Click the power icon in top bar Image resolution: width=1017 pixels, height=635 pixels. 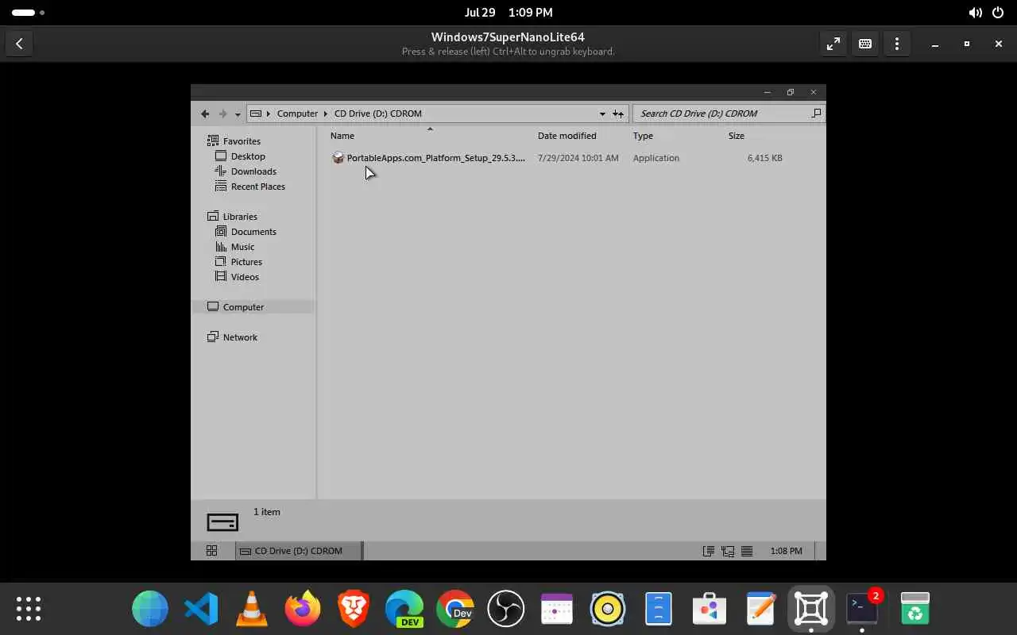[998, 13]
